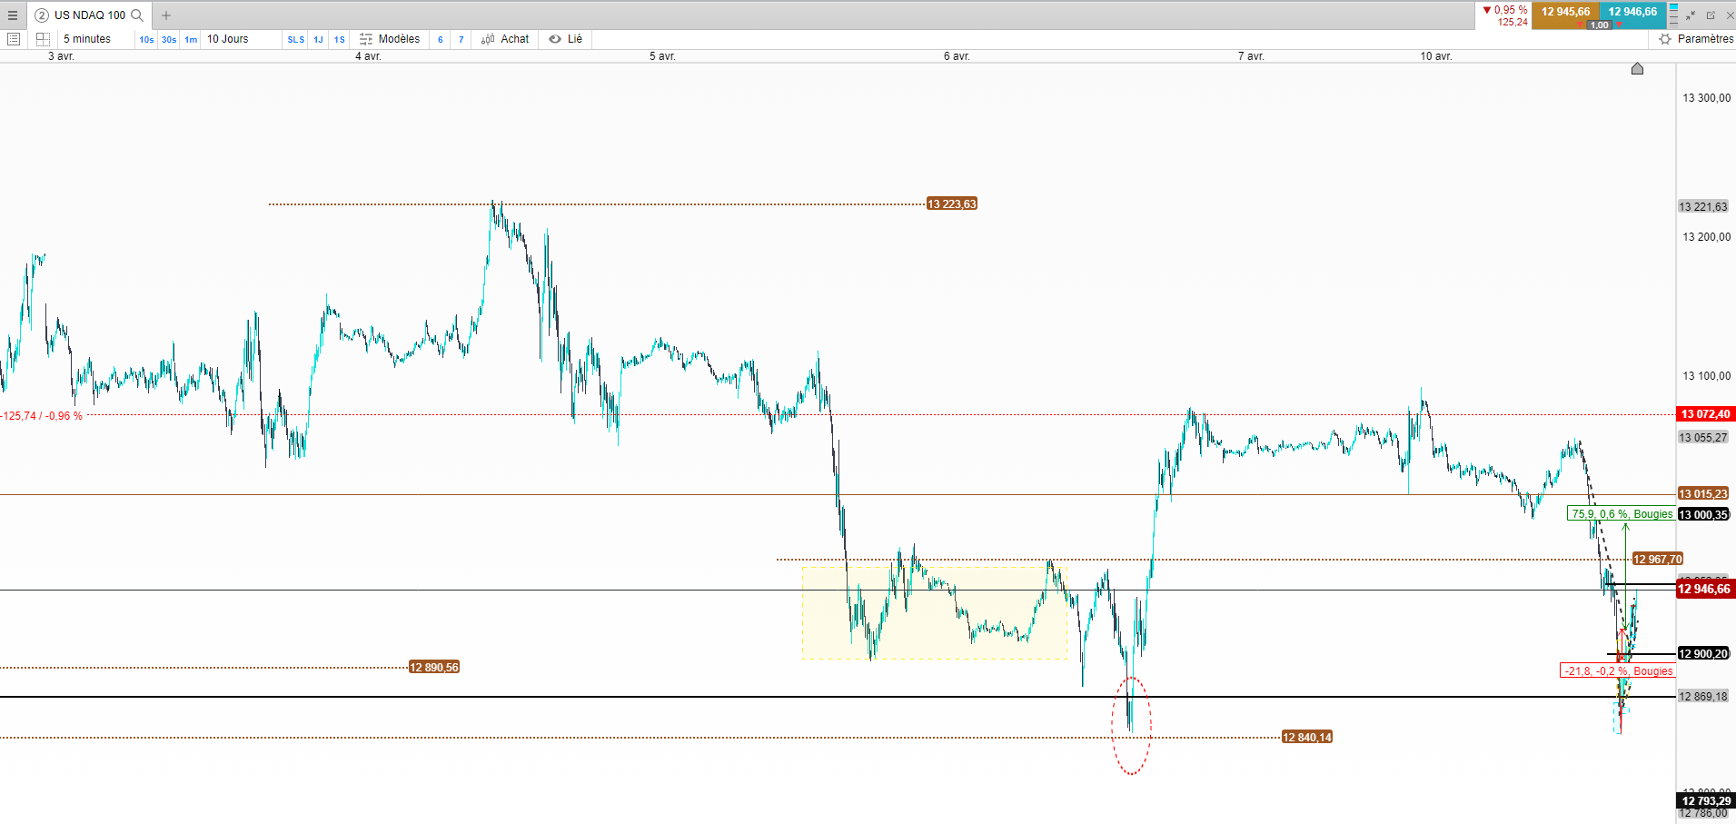Shrink the chart window with the collapse arrows icon

pyautogui.click(x=1691, y=15)
